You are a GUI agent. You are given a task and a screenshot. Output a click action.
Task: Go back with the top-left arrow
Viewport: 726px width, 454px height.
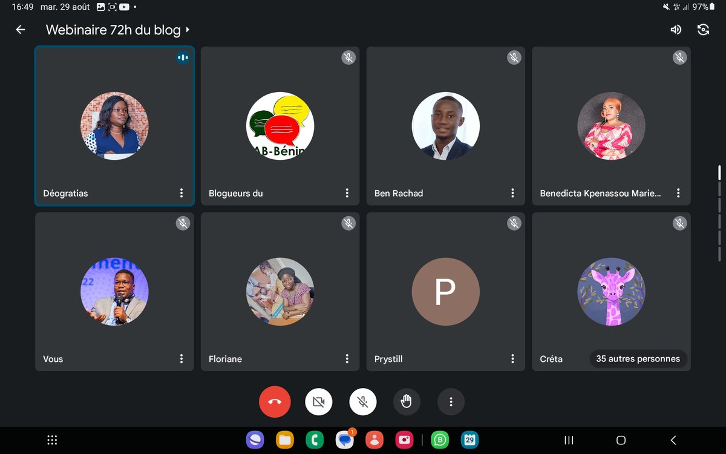click(x=21, y=30)
